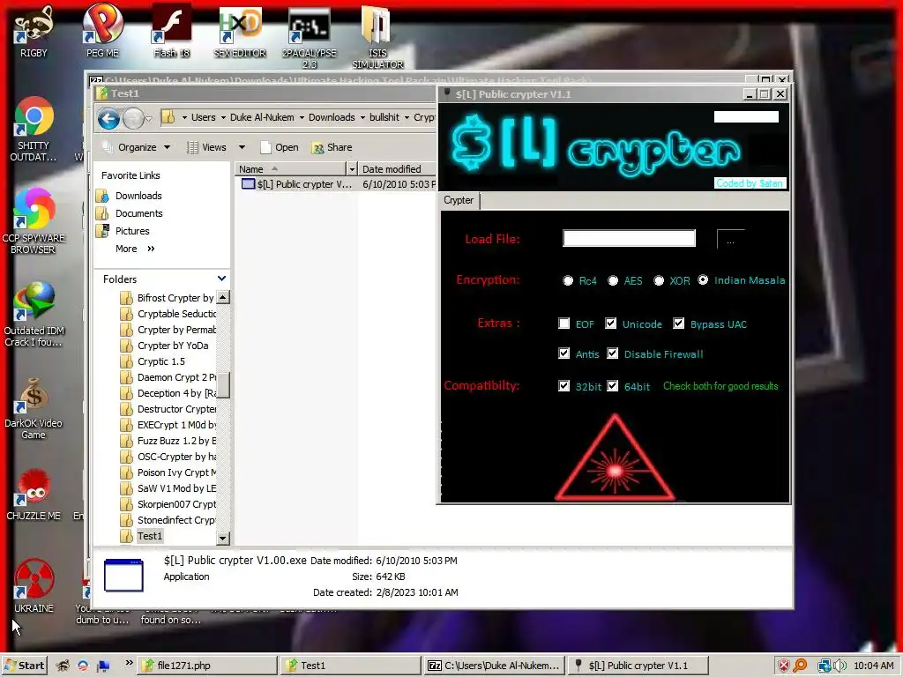The image size is (903, 677).
Task: Click the Share toolbar button
Action: tap(332, 147)
